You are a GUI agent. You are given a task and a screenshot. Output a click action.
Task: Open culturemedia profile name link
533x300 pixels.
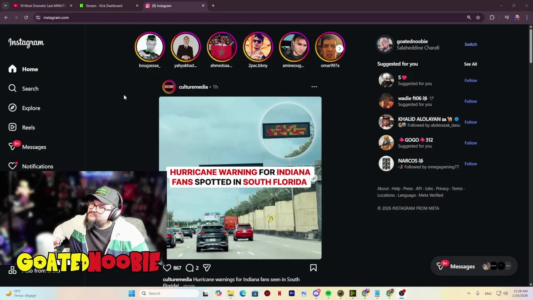pyautogui.click(x=193, y=87)
